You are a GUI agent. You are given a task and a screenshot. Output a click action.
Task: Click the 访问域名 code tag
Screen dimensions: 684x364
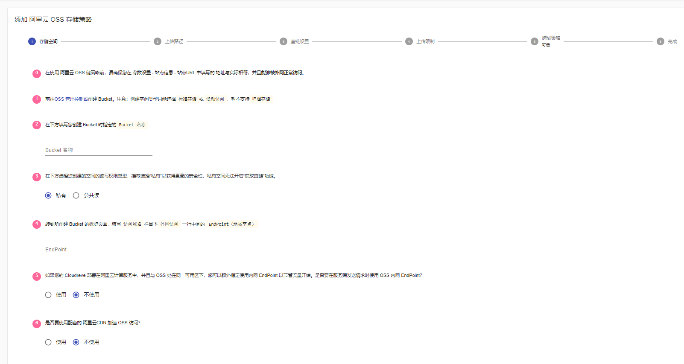pyautogui.click(x=132, y=224)
